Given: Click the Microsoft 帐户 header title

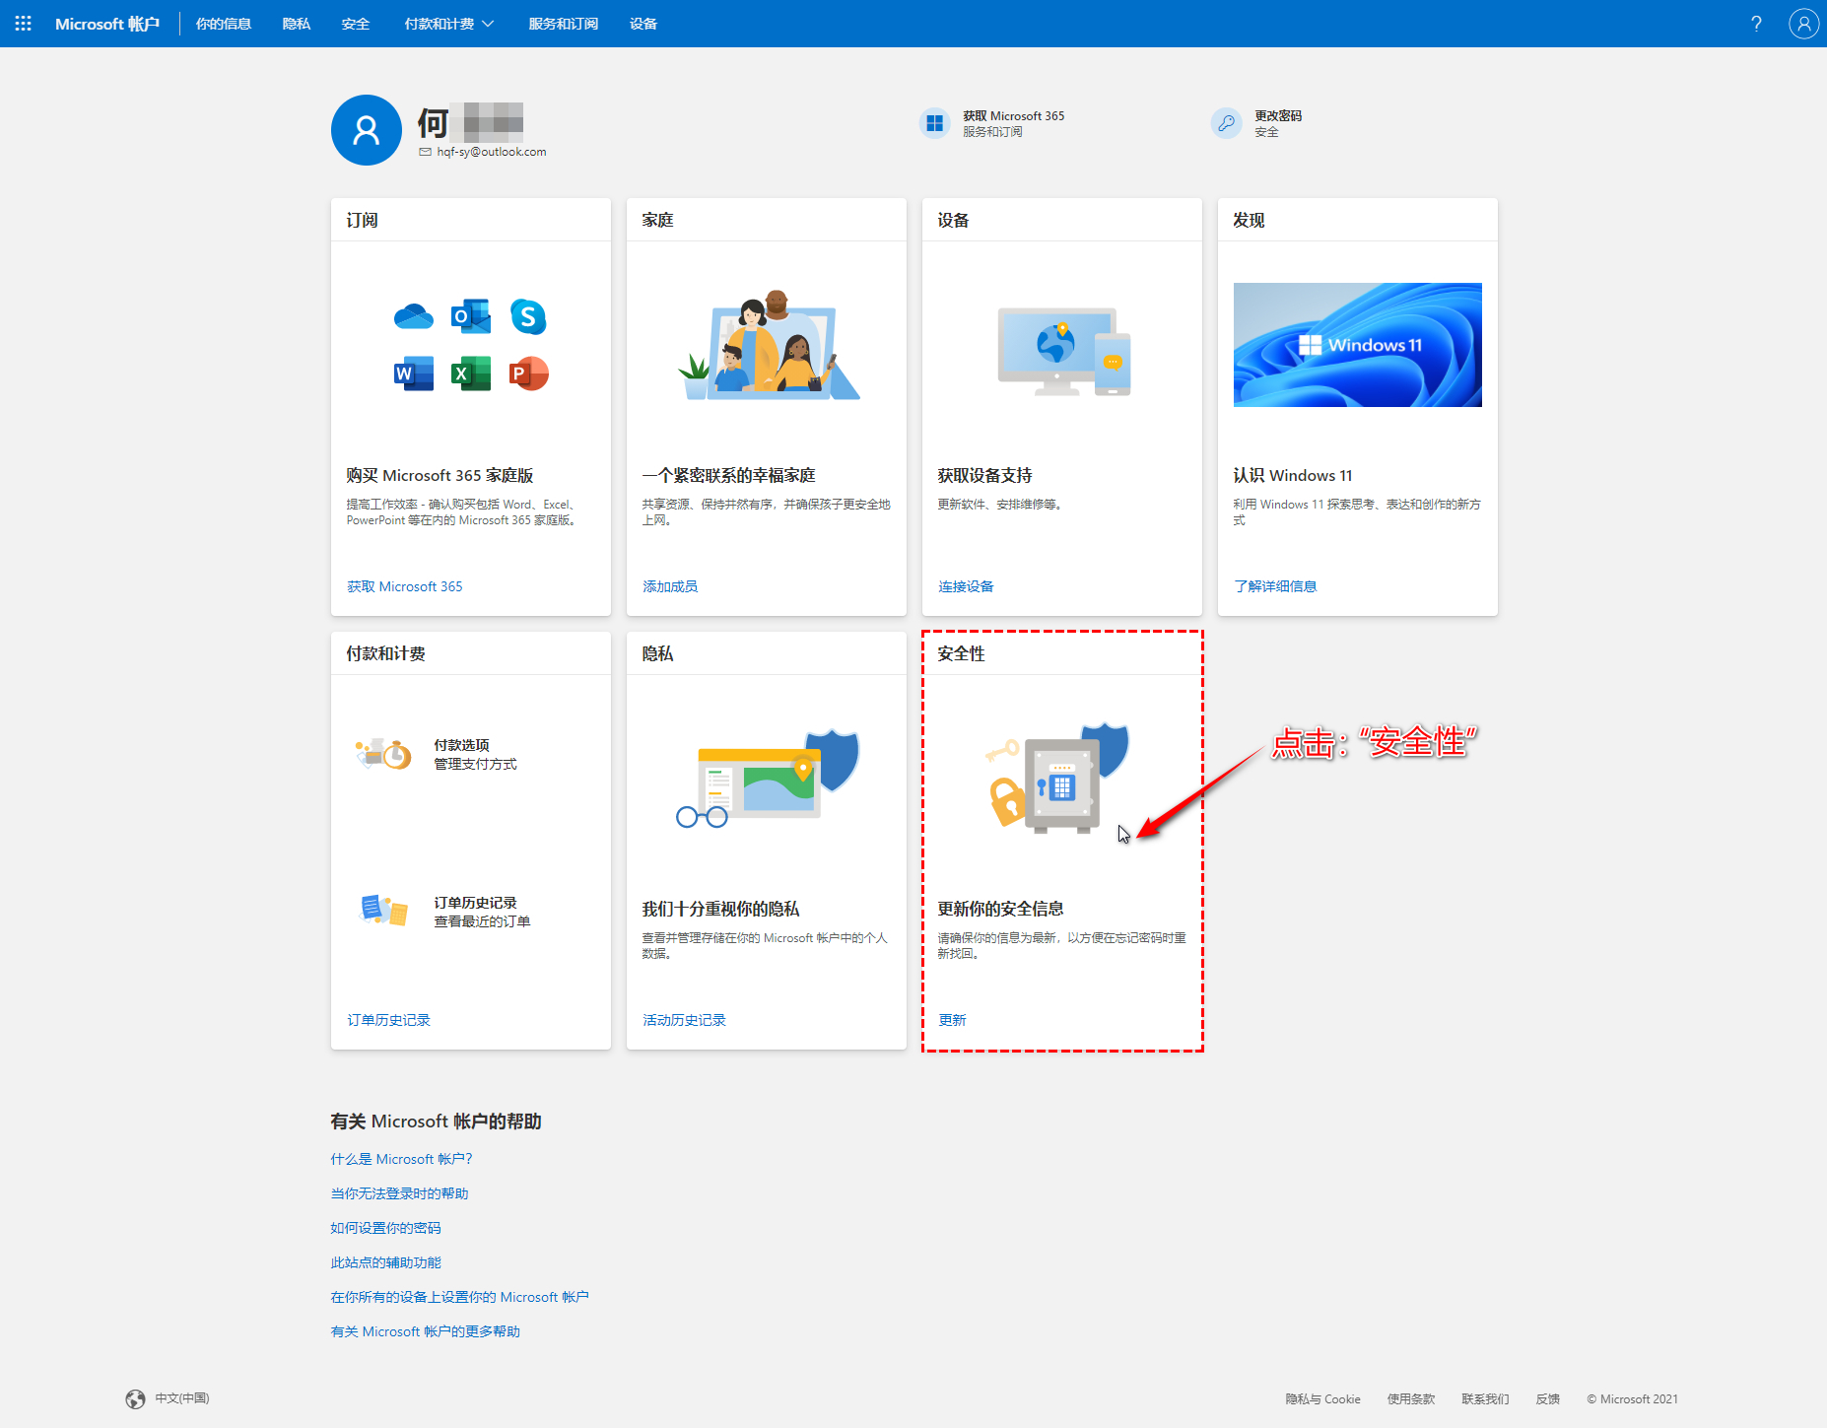Looking at the screenshot, I should pyautogui.click(x=107, y=24).
